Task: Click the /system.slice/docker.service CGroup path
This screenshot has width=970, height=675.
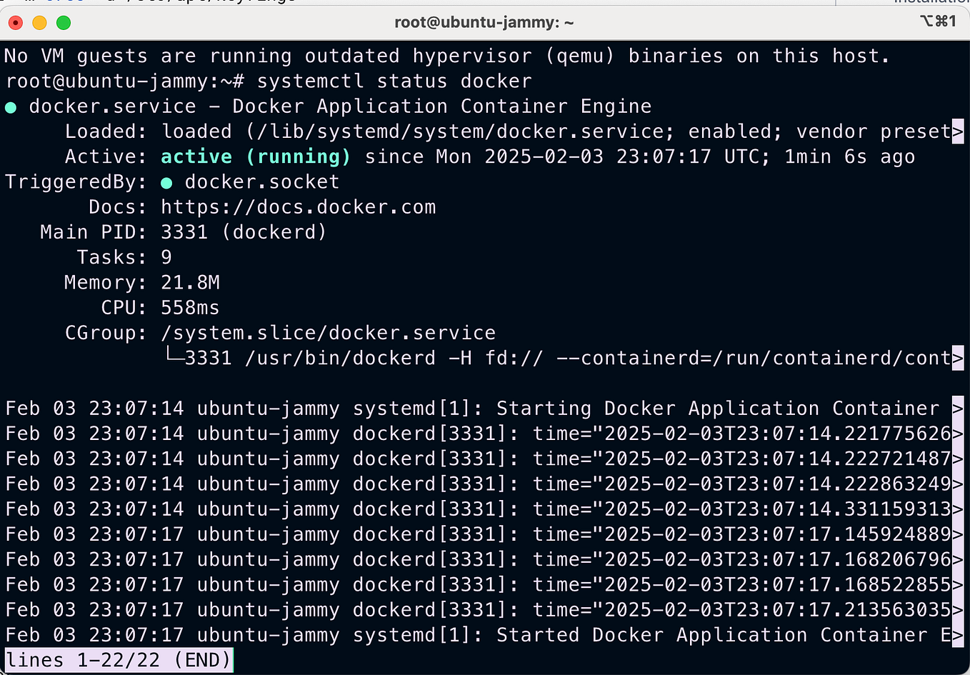Action: click(327, 332)
